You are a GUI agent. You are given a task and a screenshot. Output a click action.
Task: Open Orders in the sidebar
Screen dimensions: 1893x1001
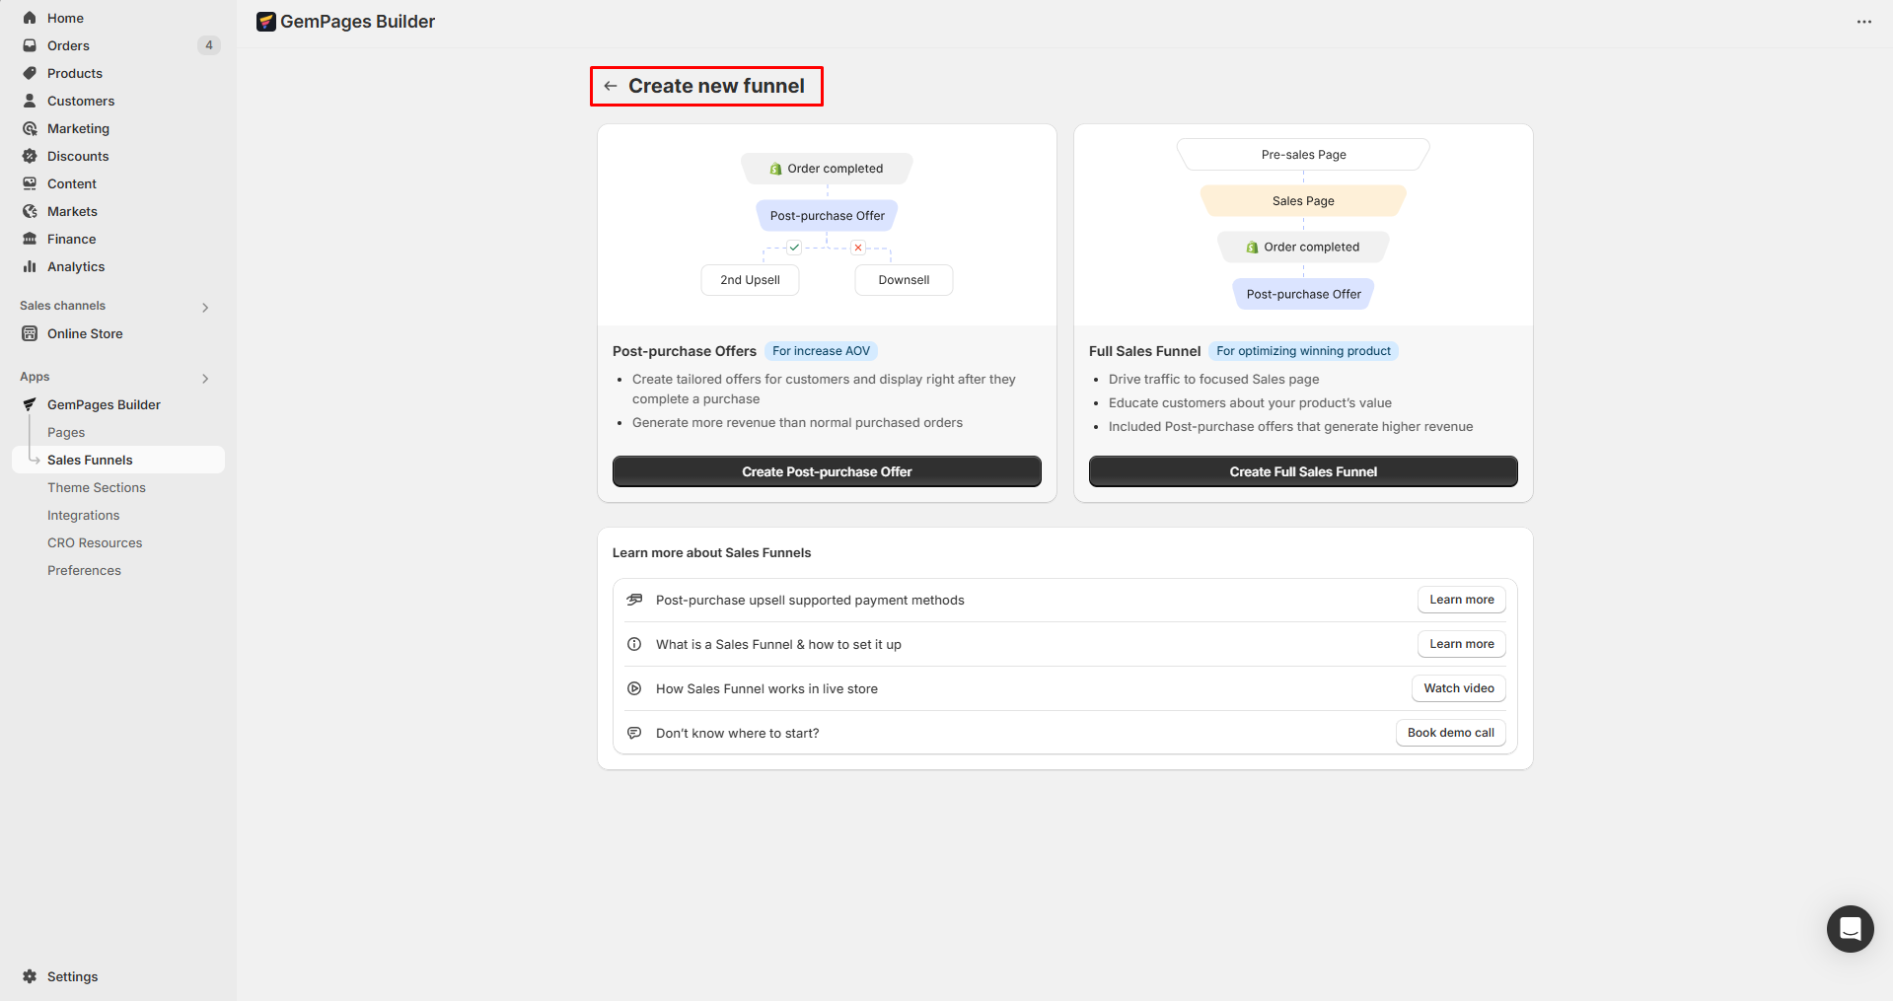(x=118, y=45)
